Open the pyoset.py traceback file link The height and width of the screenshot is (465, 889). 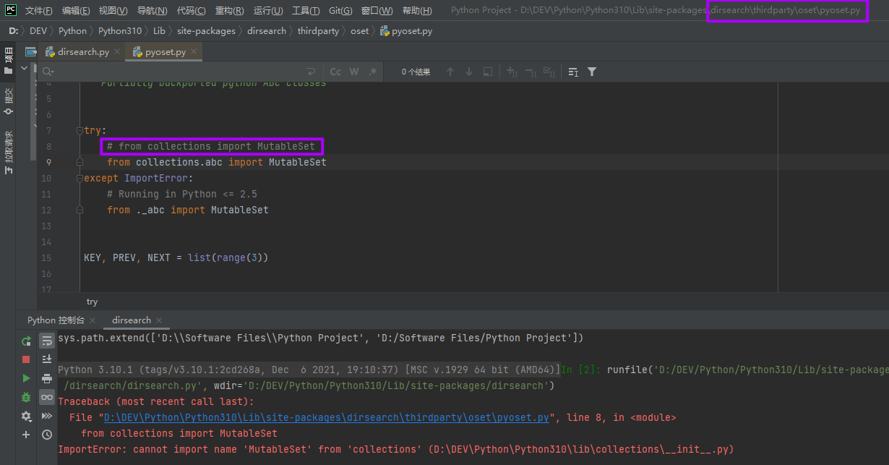pos(327,418)
